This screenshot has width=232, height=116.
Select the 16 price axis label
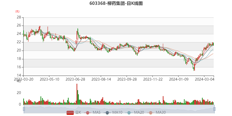19,67
